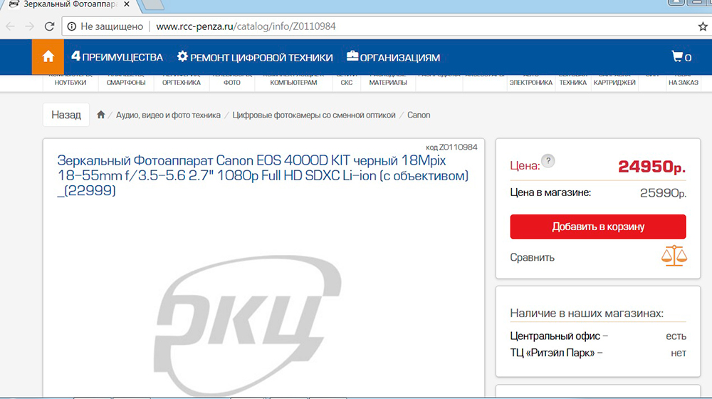712x399 pixels.
Task: Click the 24950р. price value
Action: tap(651, 166)
